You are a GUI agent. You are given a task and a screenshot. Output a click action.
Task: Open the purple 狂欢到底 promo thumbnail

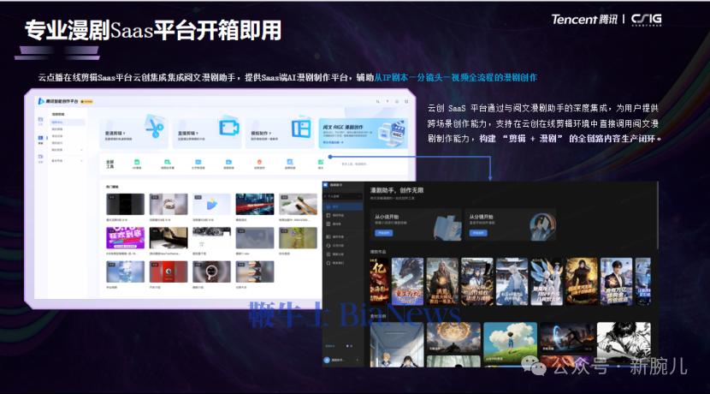click(x=126, y=238)
